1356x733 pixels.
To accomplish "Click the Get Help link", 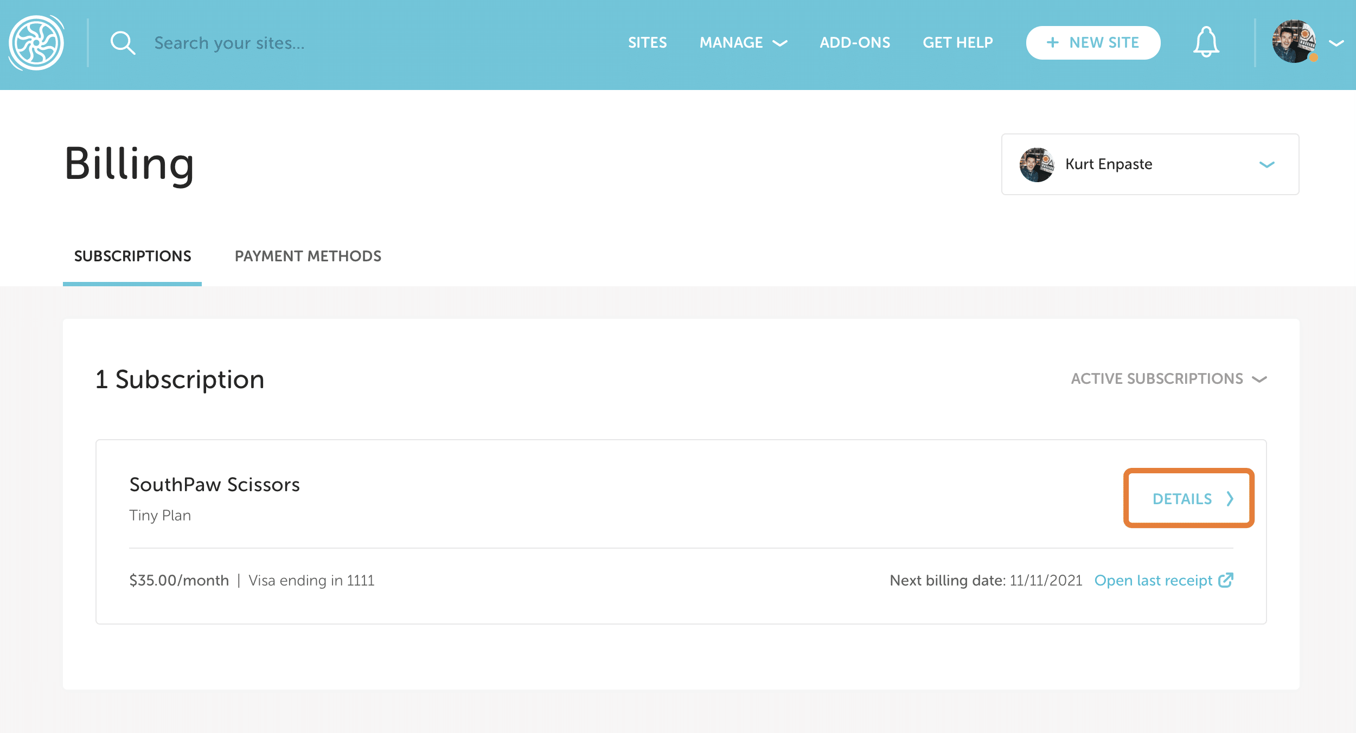I will (x=958, y=42).
